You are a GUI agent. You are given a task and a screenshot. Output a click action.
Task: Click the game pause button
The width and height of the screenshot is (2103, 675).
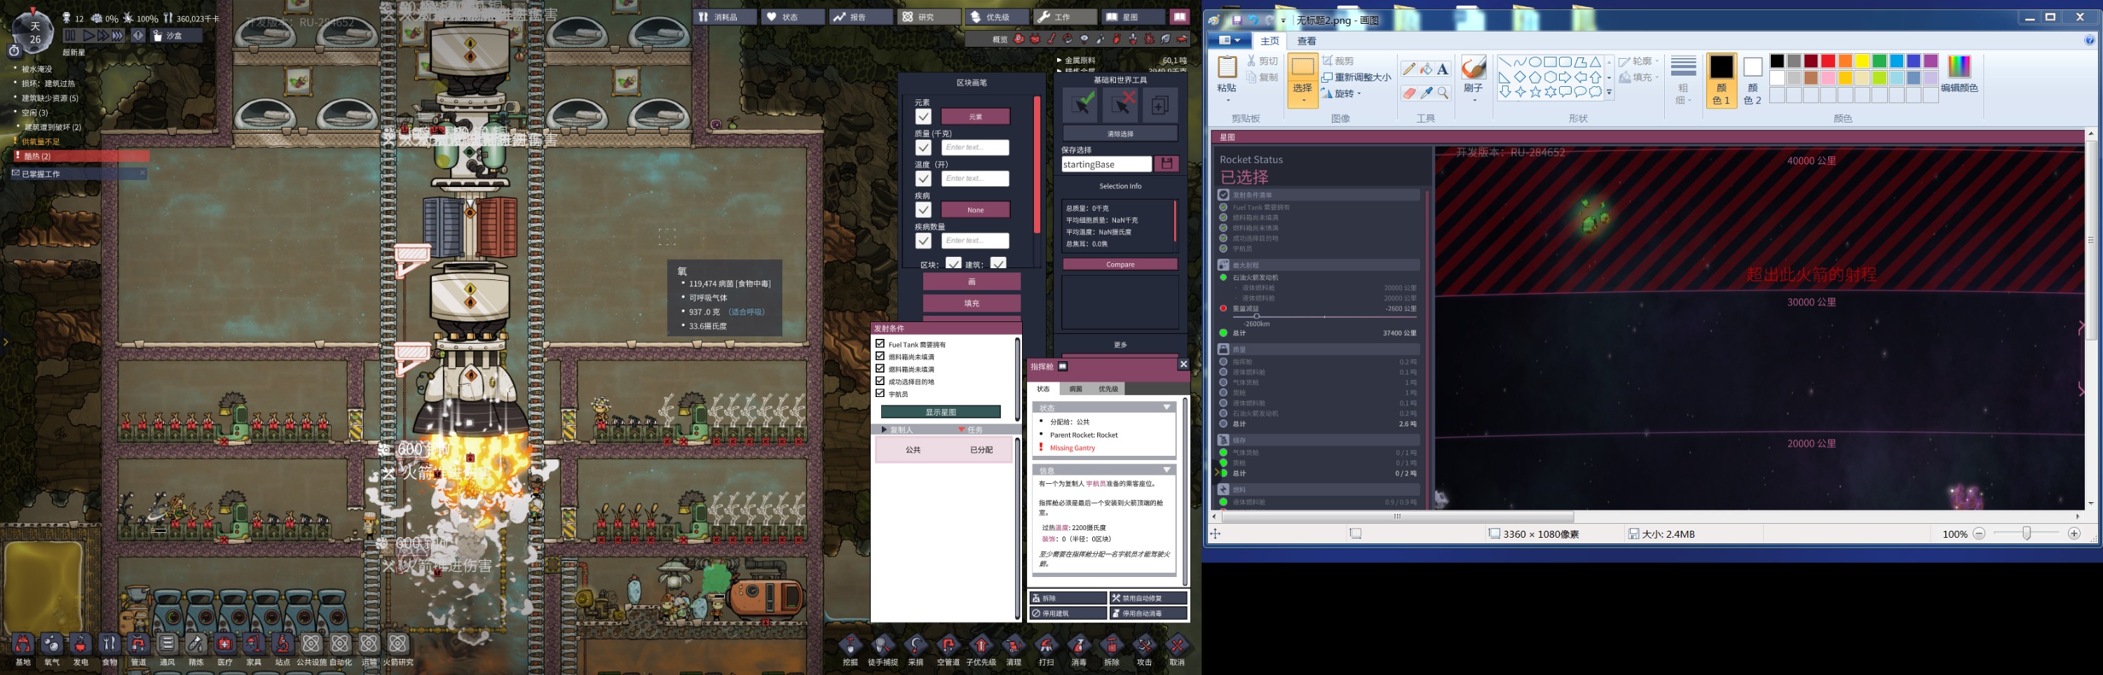coord(70,36)
